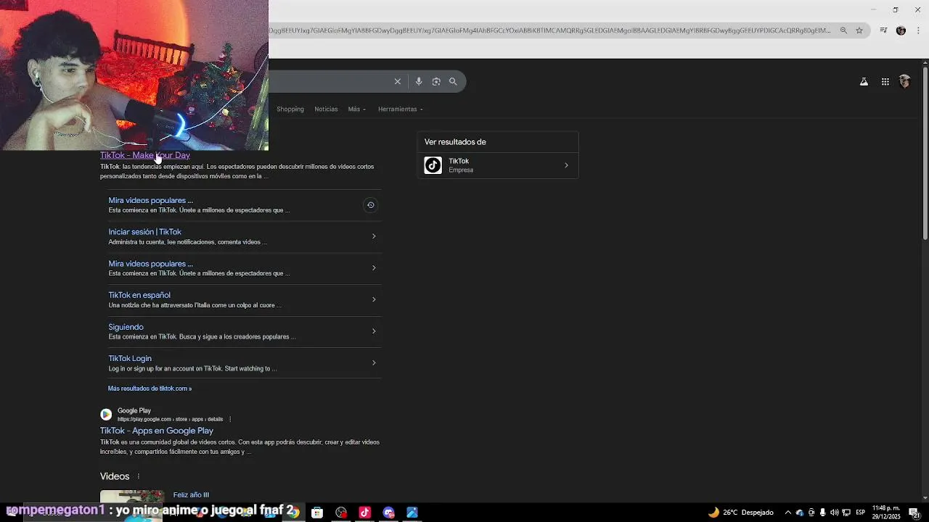Open the Google account avatar on the page

[x=904, y=82]
